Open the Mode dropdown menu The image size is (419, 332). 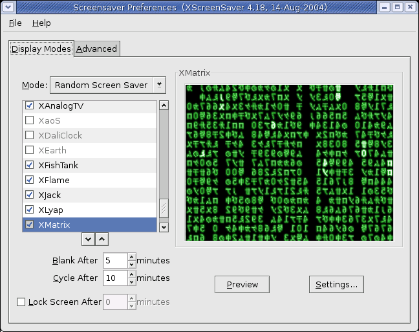[108, 85]
